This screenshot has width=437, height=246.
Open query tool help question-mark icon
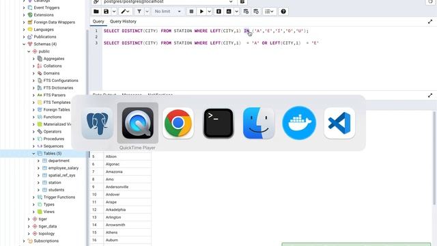(x=283, y=12)
